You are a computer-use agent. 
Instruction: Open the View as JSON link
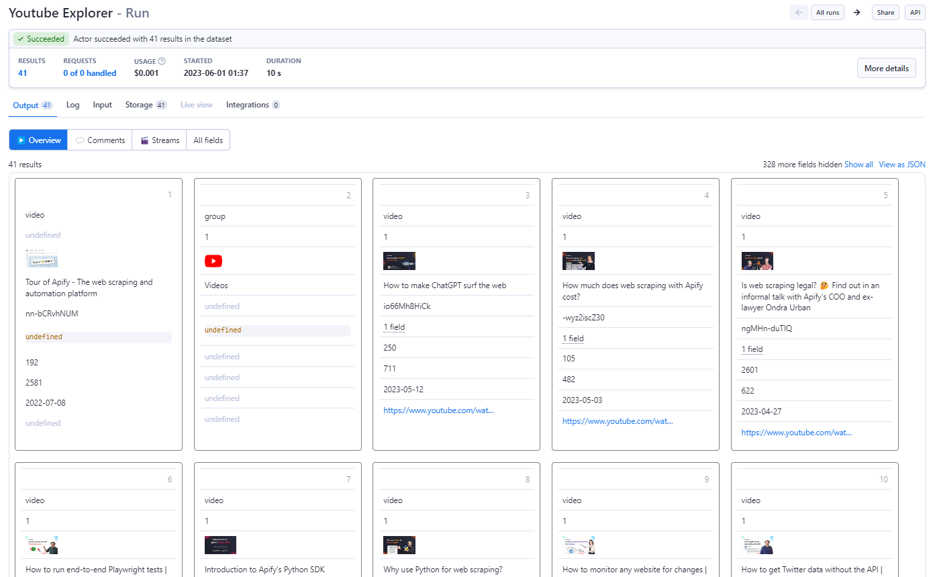(x=902, y=165)
